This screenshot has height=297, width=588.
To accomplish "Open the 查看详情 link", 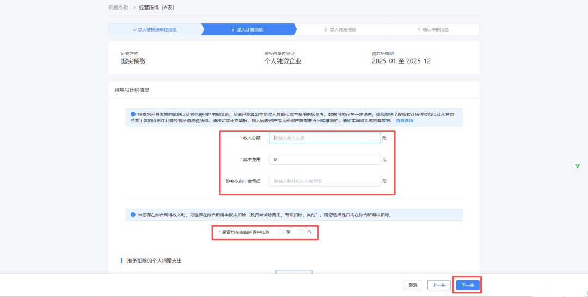I will pyautogui.click(x=404, y=121).
